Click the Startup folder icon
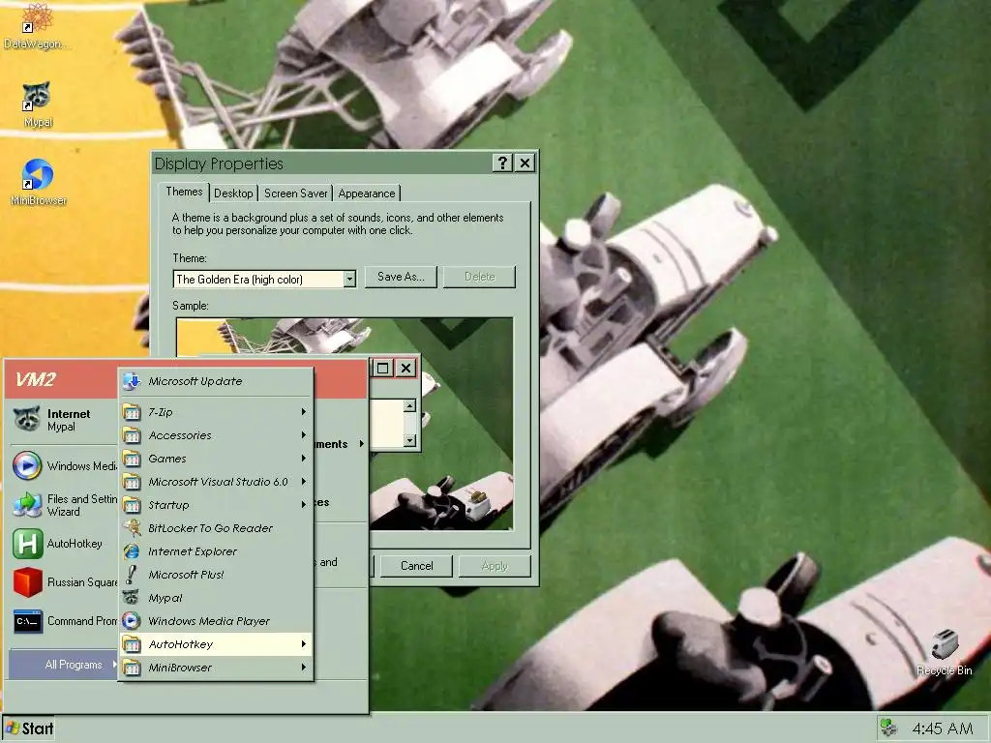 coord(132,505)
